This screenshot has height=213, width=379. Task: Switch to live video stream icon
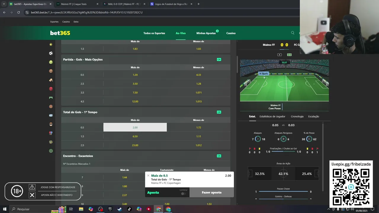[279, 55]
